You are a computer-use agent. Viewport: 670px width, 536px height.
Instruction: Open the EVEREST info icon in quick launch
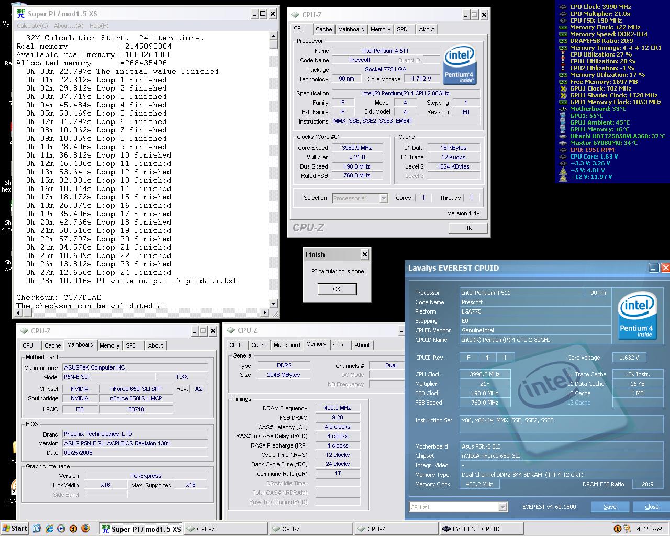[x=73, y=529]
